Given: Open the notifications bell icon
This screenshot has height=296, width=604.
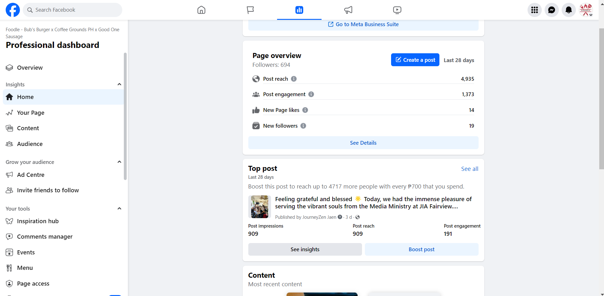Looking at the screenshot, I should click(569, 10).
